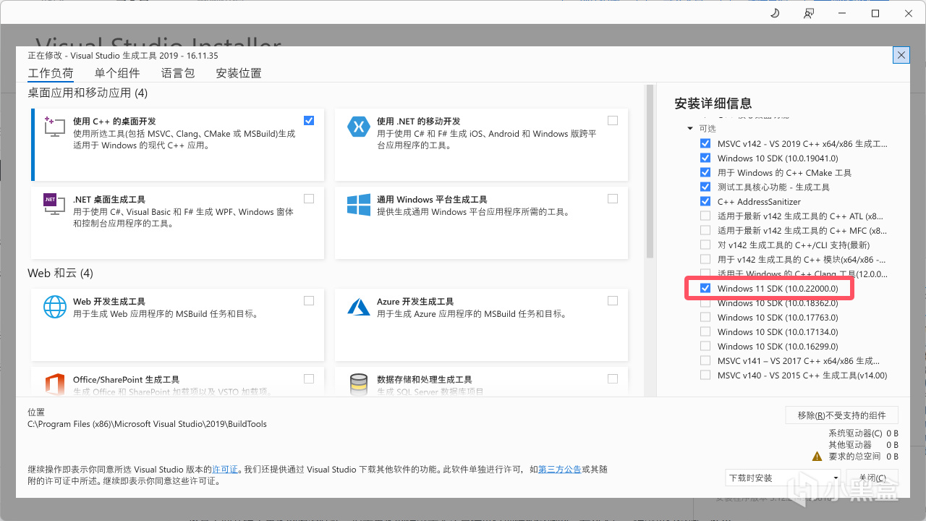Uncheck 用于 Windows 的 C++ CMake 工具
This screenshot has width=926, height=521.
coord(705,172)
